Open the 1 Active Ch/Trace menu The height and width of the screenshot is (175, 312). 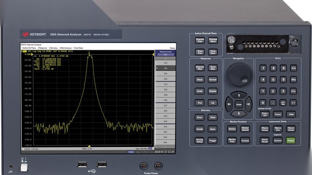(29, 48)
